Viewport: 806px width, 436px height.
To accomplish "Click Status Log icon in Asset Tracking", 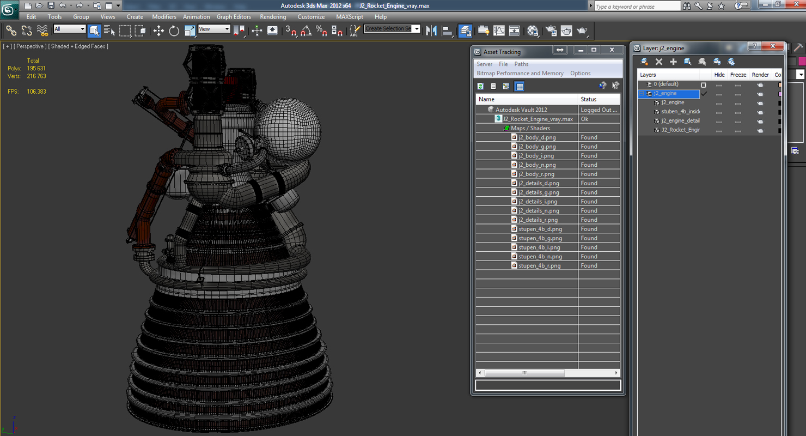I will [x=493, y=86].
